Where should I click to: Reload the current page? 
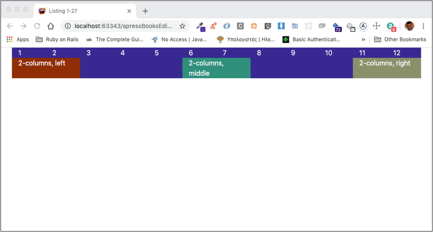[x=37, y=26]
